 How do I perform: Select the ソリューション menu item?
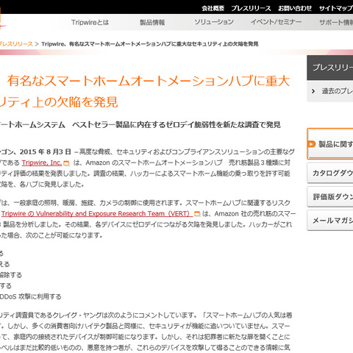pos(214,22)
